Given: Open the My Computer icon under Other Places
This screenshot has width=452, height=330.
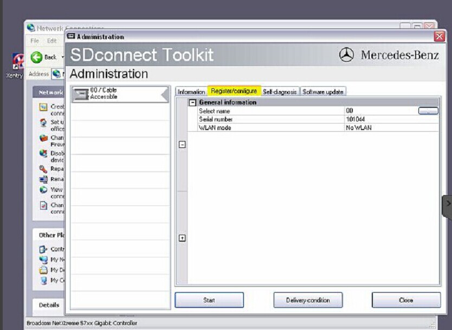Looking at the screenshot, I should [43, 281].
